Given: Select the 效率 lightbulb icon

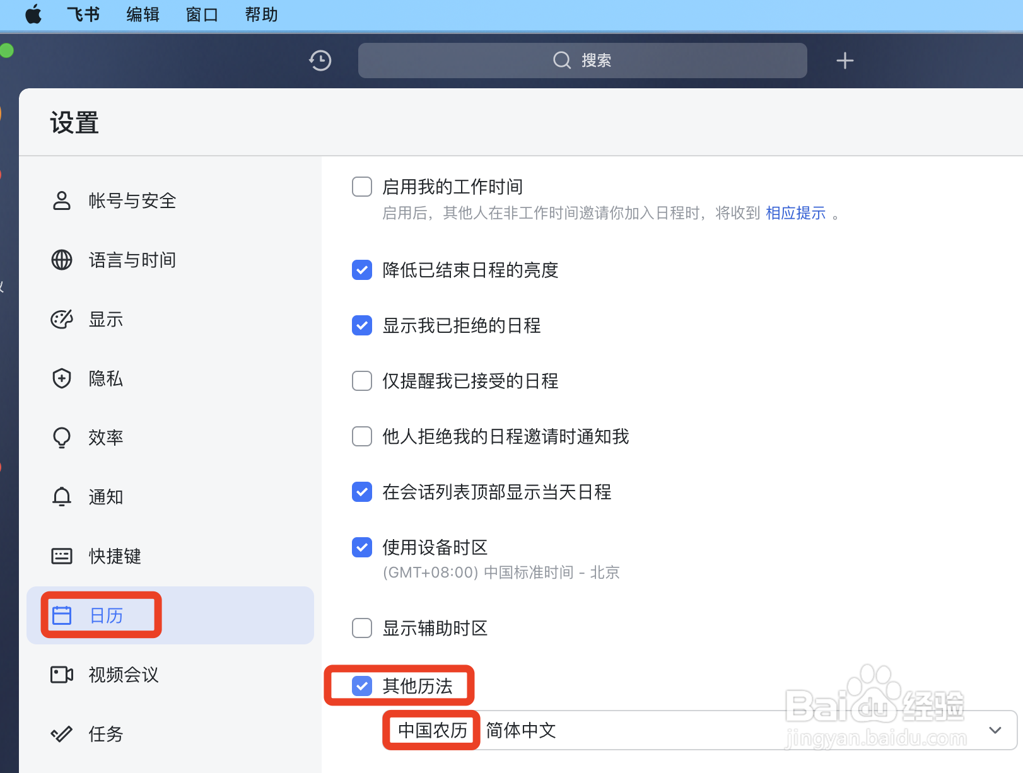Looking at the screenshot, I should click(x=61, y=437).
